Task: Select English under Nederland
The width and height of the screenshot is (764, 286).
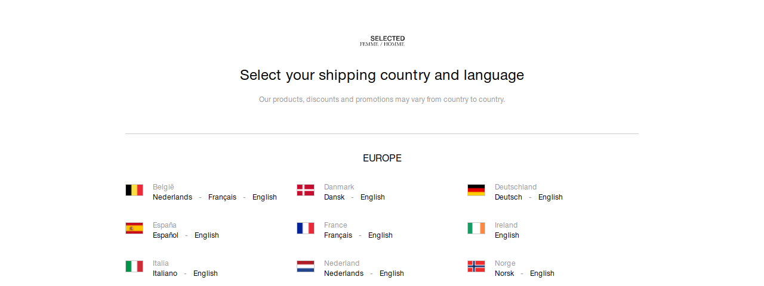Action: tap(392, 273)
